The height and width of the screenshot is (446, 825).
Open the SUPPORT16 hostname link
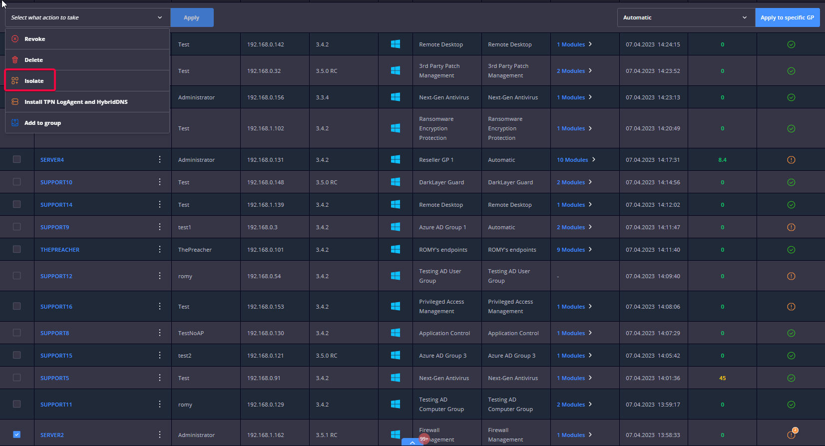(56, 307)
